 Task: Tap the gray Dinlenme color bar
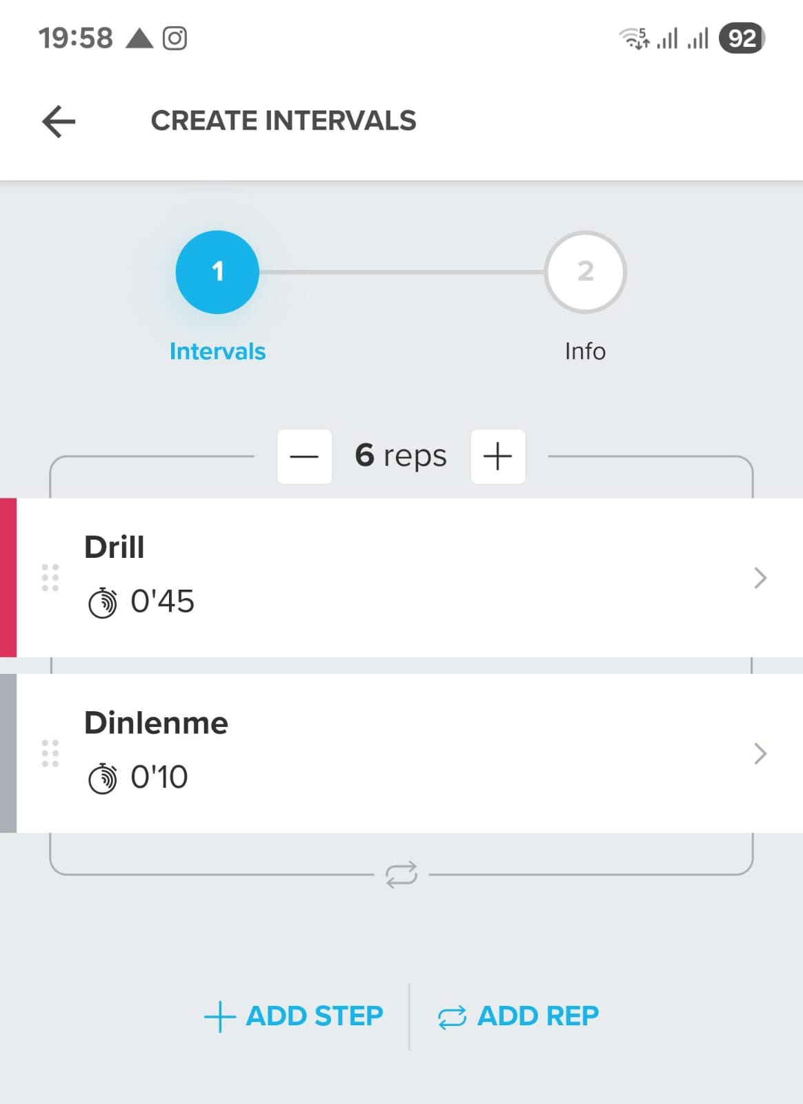[x=8, y=753]
